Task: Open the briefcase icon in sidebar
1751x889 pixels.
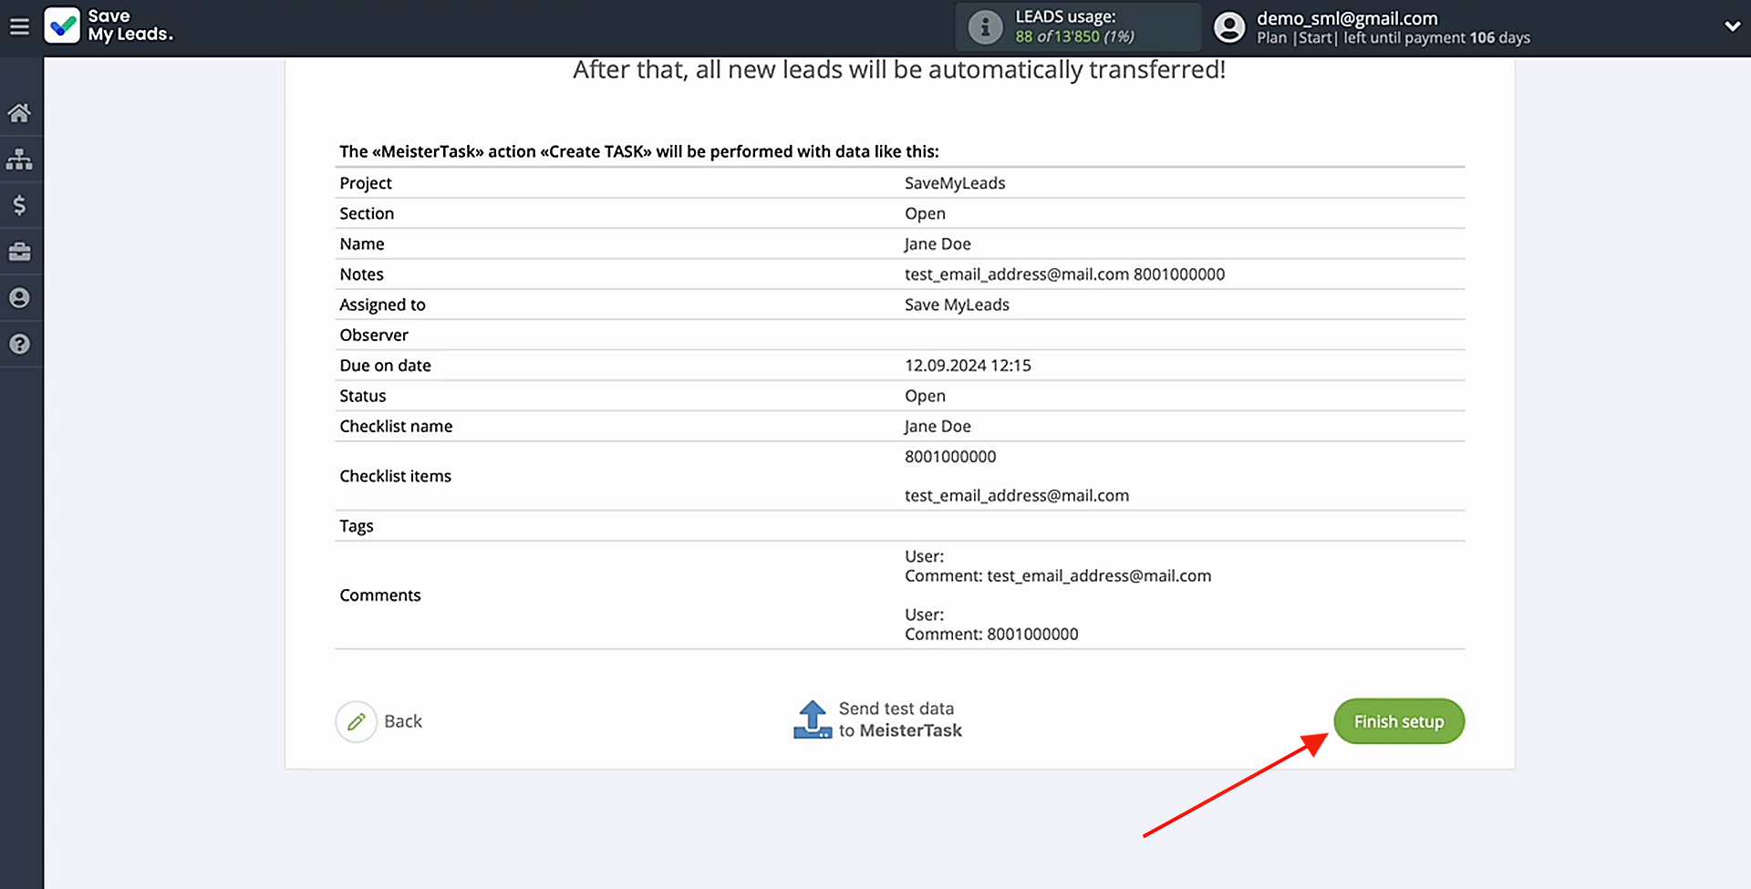Action: click(19, 252)
